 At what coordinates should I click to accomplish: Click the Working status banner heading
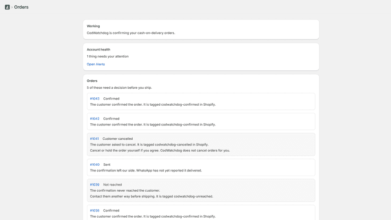93,26
